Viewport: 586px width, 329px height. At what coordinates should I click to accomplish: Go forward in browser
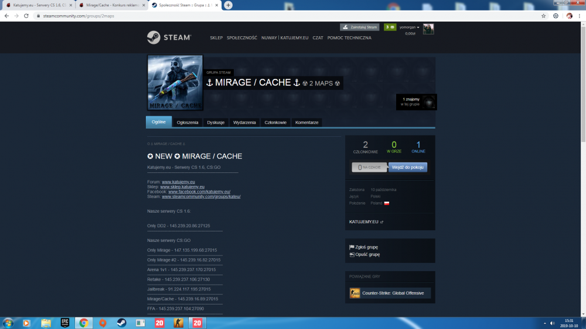(x=16, y=16)
